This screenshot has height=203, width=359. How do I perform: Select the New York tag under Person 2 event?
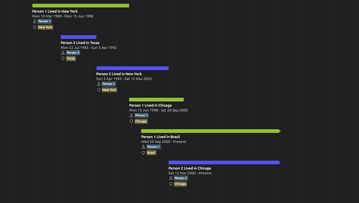(109, 90)
